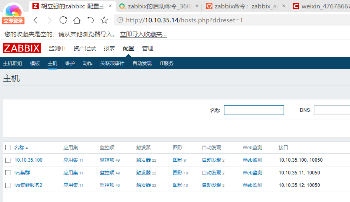Go to IT服务 submenu

point(166,63)
